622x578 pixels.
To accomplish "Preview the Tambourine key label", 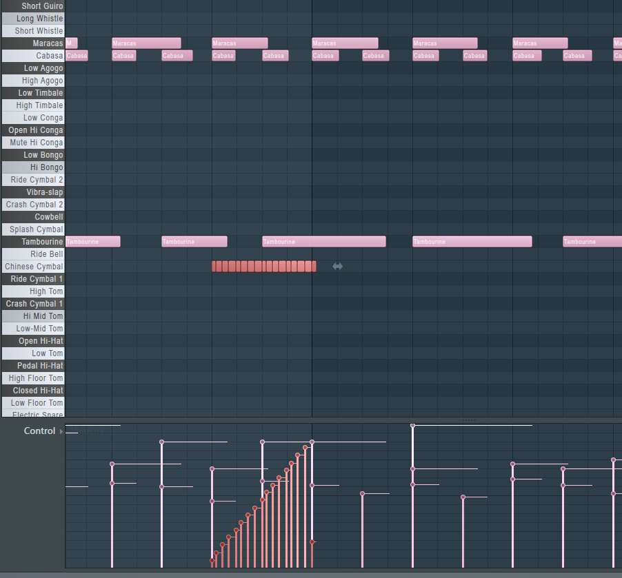I will click(33, 241).
